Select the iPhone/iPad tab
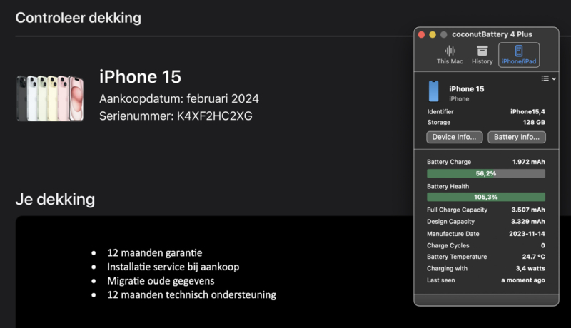 (x=519, y=55)
